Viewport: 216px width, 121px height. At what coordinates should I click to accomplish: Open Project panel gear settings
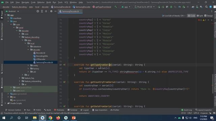(x=51, y=11)
